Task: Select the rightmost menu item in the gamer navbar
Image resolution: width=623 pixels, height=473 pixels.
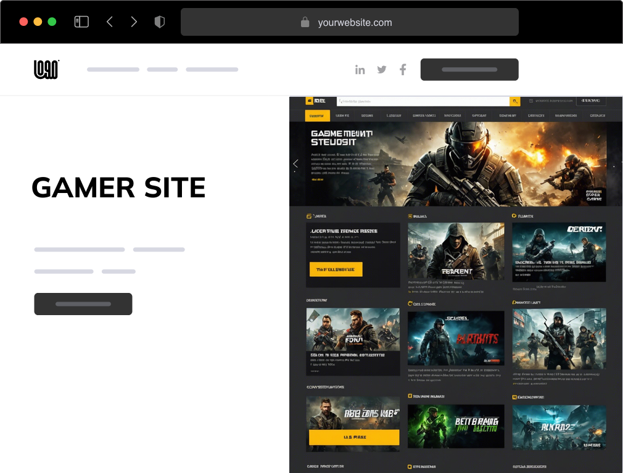Action: [x=597, y=116]
